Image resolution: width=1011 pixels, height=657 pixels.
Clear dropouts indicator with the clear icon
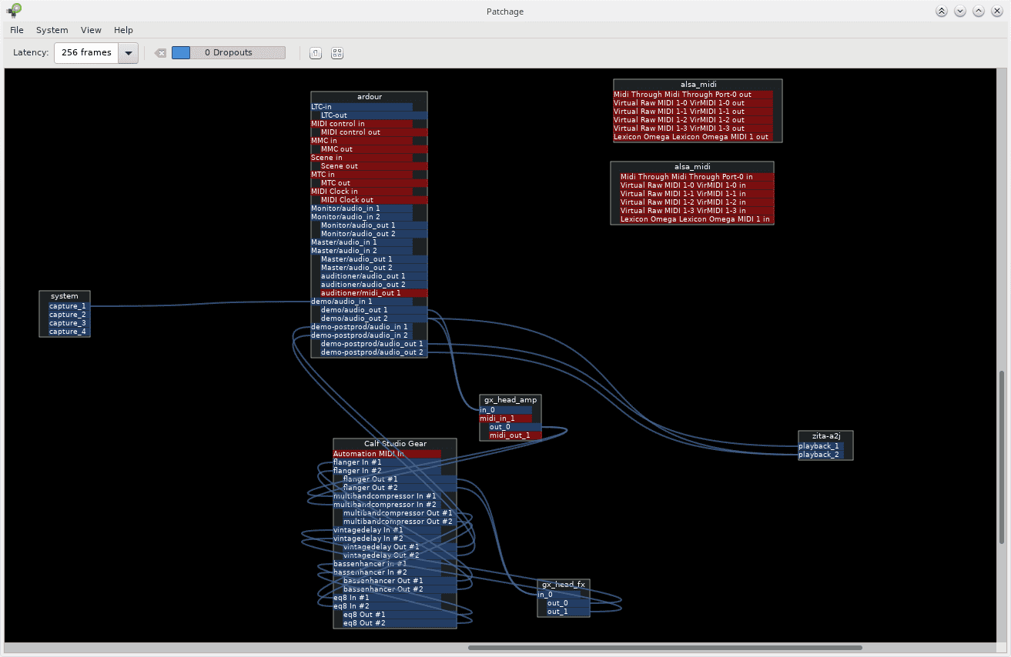click(x=160, y=53)
